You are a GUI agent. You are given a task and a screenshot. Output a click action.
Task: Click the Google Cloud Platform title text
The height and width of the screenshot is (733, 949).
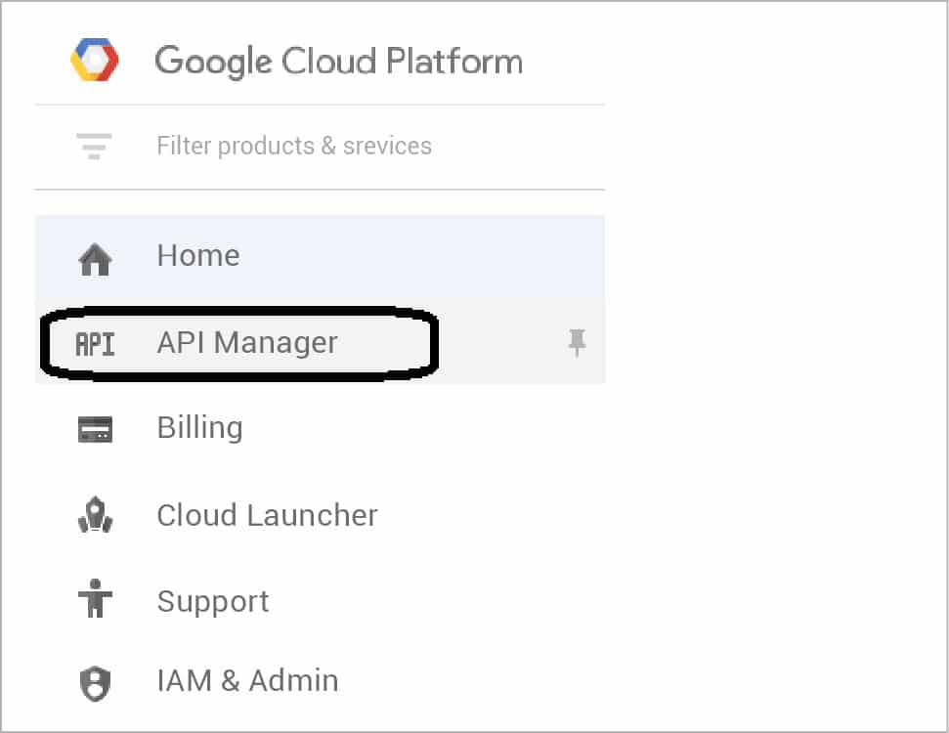(x=338, y=62)
